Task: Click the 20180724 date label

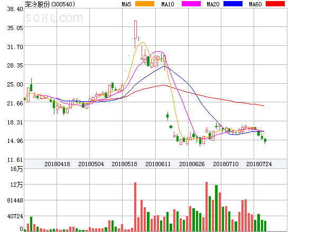Action: pyautogui.click(x=259, y=164)
